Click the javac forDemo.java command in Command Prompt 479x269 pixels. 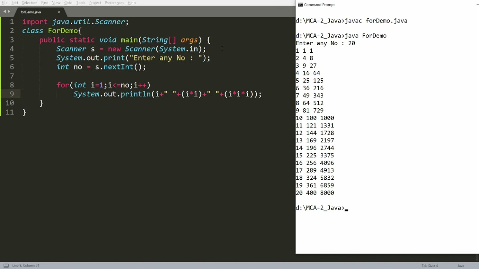tap(376, 21)
